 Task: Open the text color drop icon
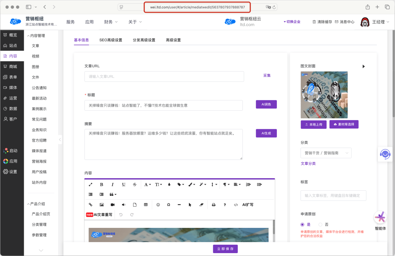pyautogui.click(x=169, y=185)
